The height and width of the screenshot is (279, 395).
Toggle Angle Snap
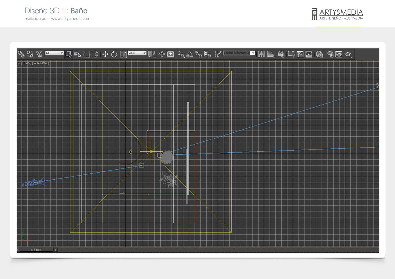(x=190, y=54)
